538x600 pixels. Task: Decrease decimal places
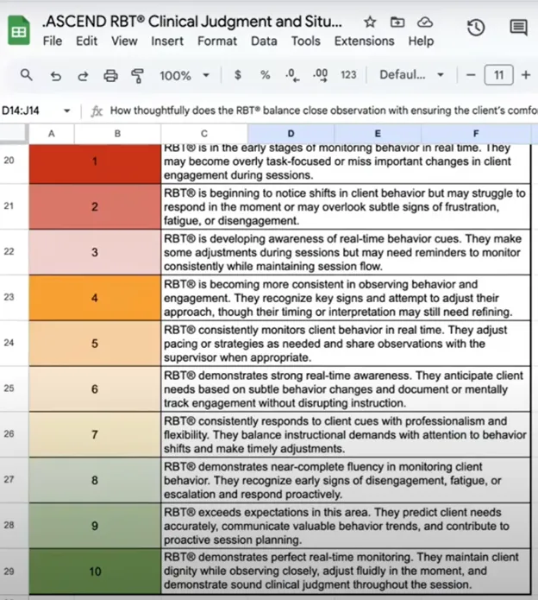point(292,75)
